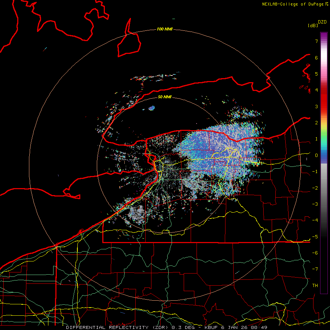Click the TH threshold label on legend
Screen dimensions: 330x330
[x=315, y=286]
